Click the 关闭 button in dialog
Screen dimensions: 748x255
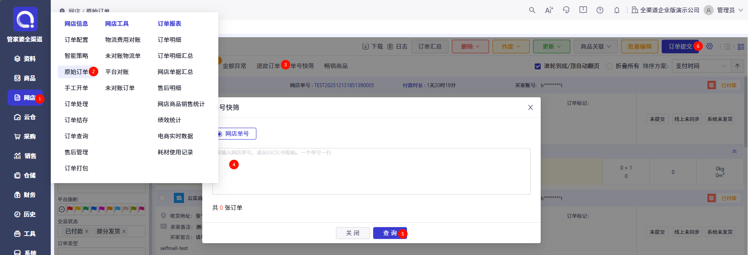pyautogui.click(x=353, y=233)
